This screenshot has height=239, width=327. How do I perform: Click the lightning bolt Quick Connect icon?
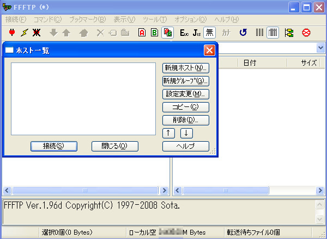(25, 33)
